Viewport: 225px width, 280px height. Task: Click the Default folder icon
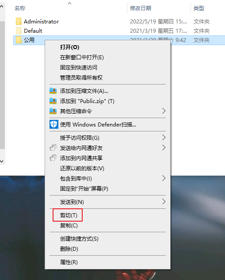[19, 31]
